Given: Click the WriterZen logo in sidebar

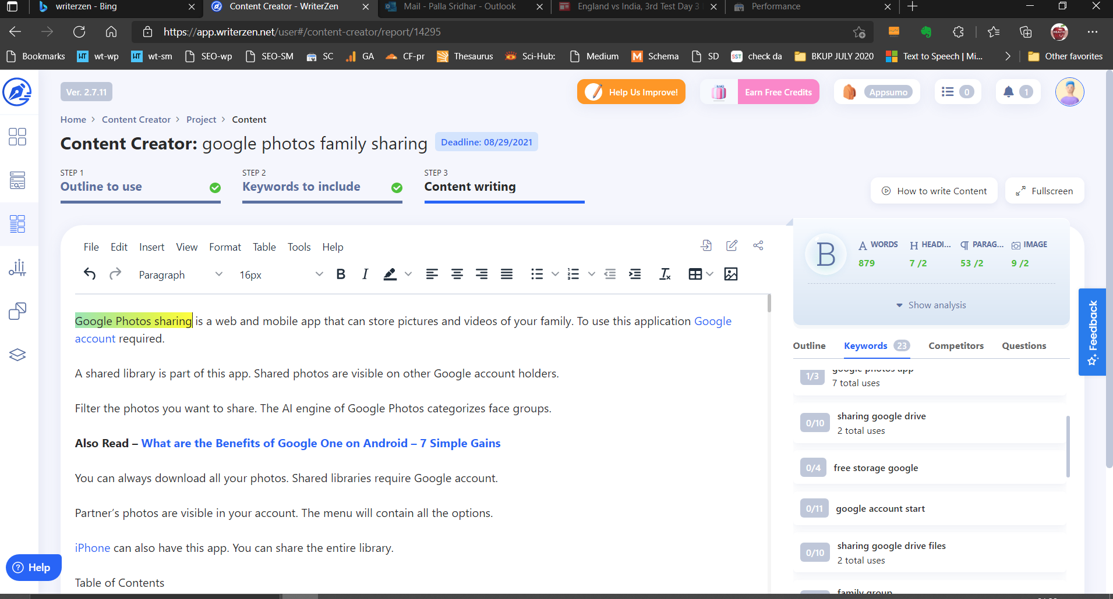Looking at the screenshot, I should click(x=17, y=92).
